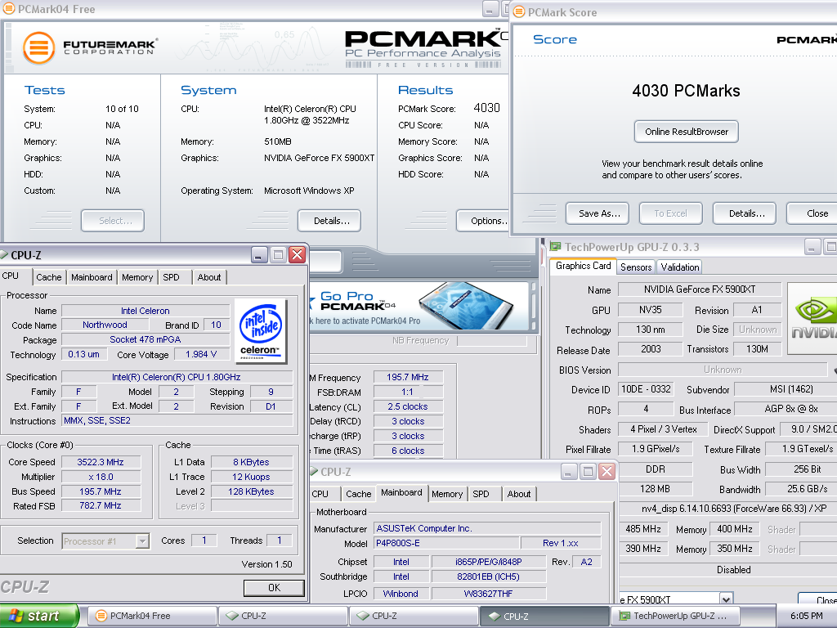Click the Instructions field MMX, SSE, SSE2
The width and height of the screenshot is (837, 628).
177,421
